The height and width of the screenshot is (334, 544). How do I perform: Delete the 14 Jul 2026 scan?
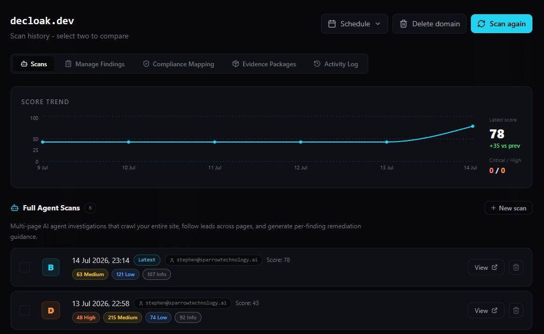516,267
